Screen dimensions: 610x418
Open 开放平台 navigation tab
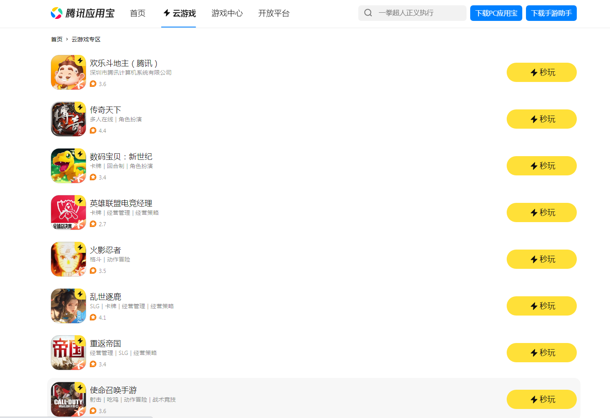click(274, 13)
